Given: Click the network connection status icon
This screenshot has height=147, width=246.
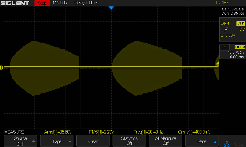Looking at the screenshot, I should (x=226, y=144).
